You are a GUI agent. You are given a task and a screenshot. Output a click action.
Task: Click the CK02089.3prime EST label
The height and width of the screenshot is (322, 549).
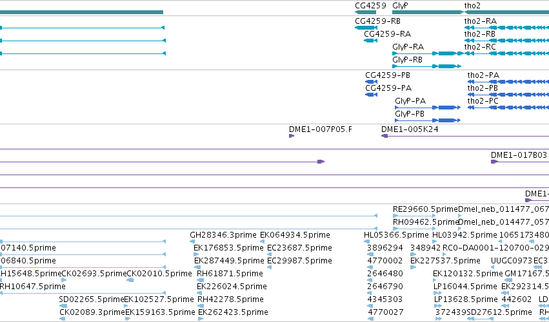coord(92,312)
